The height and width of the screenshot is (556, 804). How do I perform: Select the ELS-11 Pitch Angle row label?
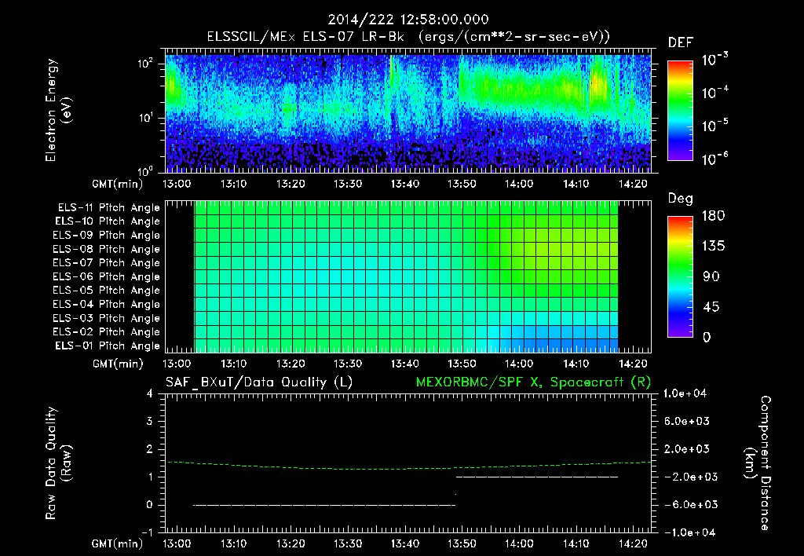click(x=108, y=208)
